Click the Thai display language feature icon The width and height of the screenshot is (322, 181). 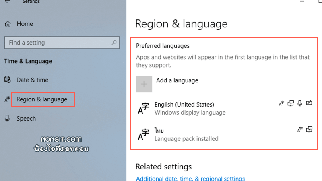300,129
